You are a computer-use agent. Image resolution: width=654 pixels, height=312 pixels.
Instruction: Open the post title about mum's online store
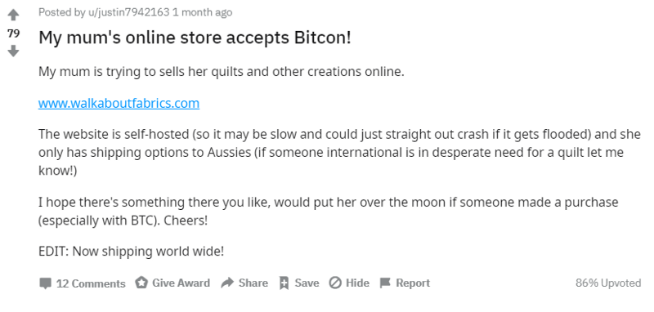[x=195, y=38]
